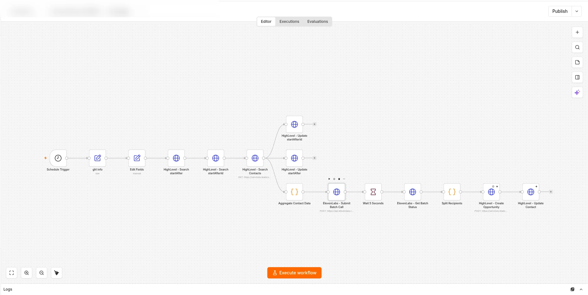Screen dimensions: 588x295
Task: Select the HighLevel - Update Contact node
Action: (x=531, y=192)
